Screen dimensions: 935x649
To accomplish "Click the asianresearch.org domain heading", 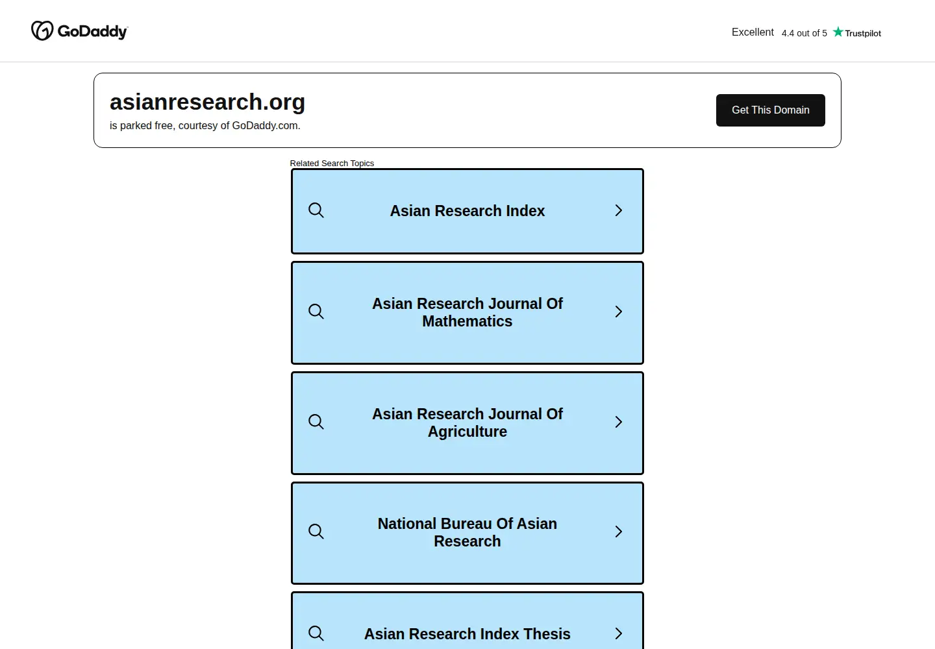I will point(207,102).
